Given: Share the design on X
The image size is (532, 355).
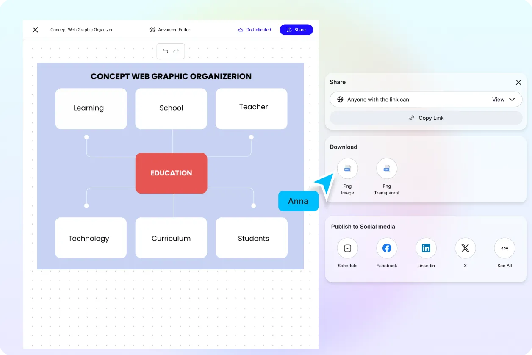Looking at the screenshot, I should point(465,248).
